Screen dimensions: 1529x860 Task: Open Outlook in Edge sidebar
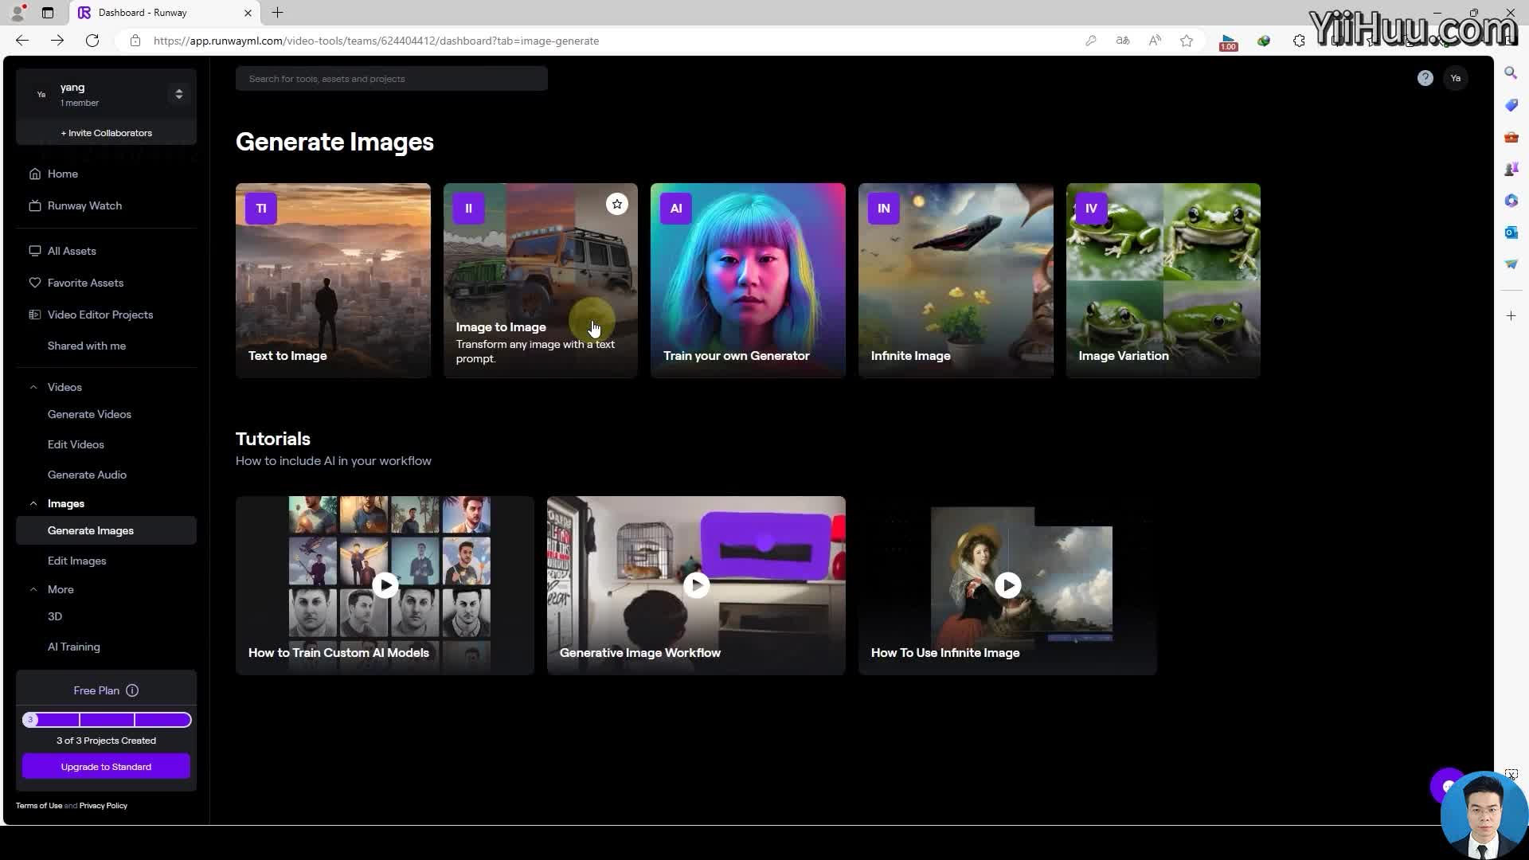coord(1511,233)
